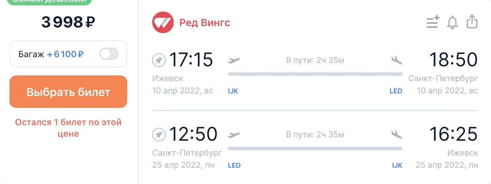This screenshot has width=491, height=184.
Task: Click the return flight duration bar
Action: (x=315, y=148)
